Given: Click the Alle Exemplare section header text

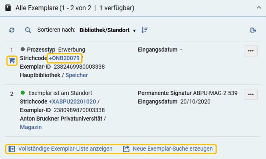Looking at the screenshot, I should point(75,8).
